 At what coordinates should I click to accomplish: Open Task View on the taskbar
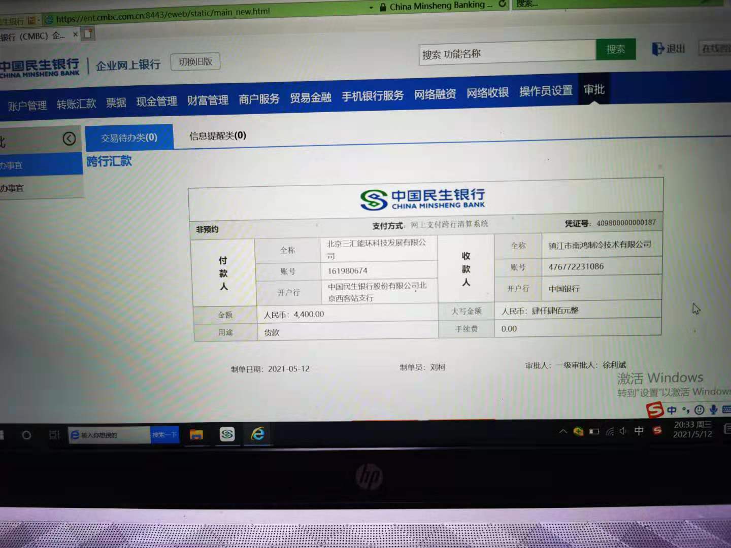(x=54, y=435)
